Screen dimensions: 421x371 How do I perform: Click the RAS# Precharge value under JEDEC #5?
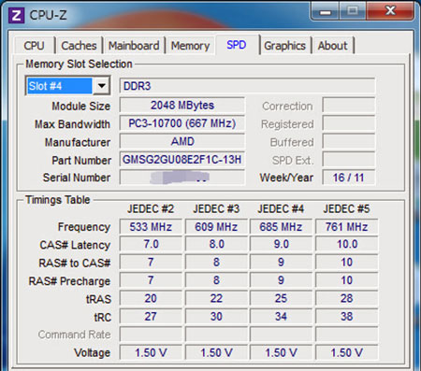click(x=346, y=280)
